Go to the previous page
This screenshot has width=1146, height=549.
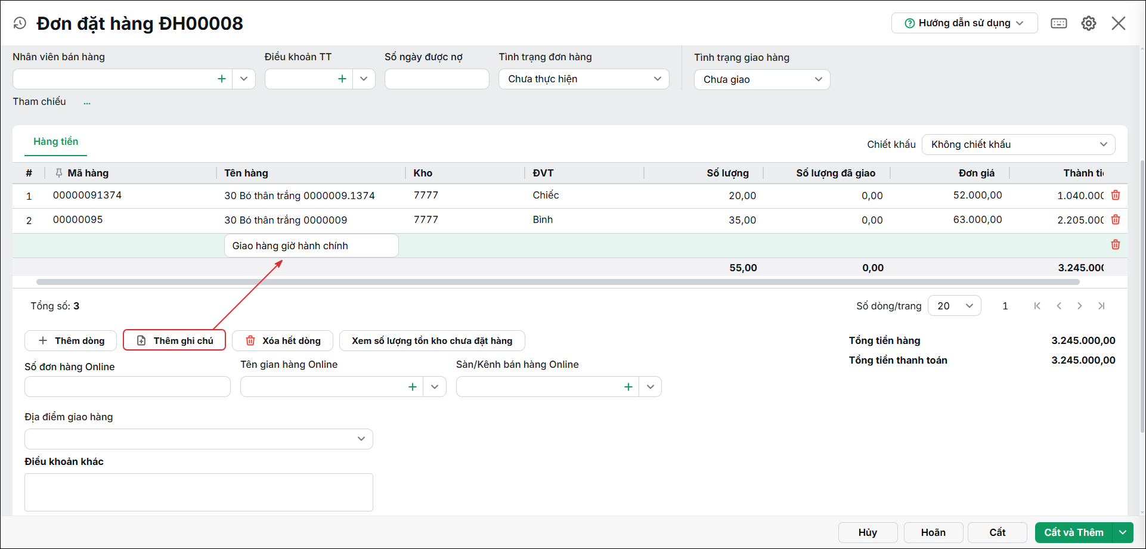1059,306
